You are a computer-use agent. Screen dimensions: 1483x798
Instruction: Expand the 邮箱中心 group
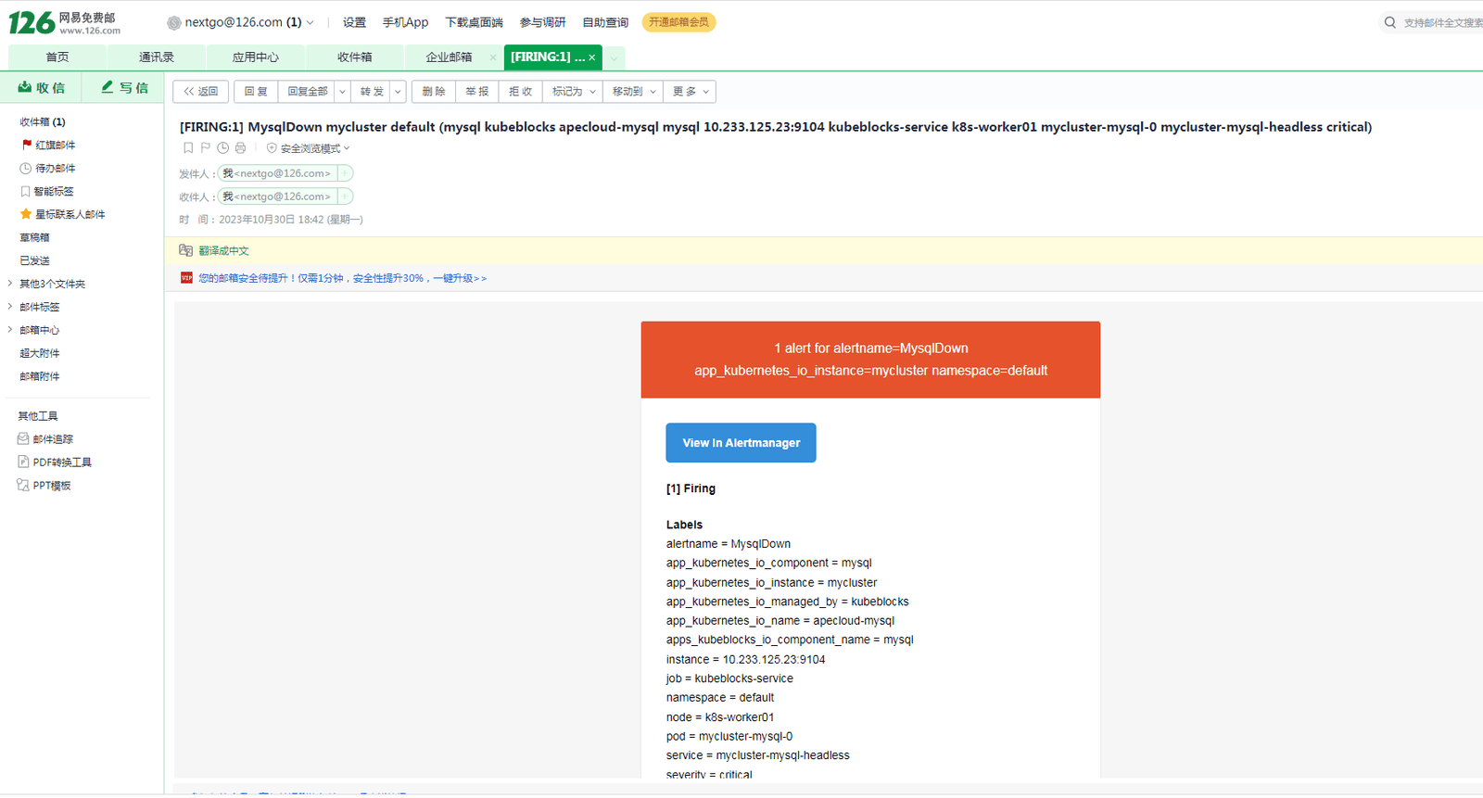coord(10,330)
